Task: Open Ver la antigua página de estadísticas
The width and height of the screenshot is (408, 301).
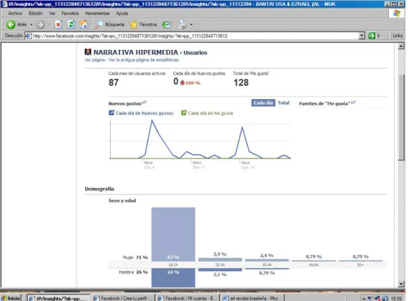Action: pyautogui.click(x=144, y=60)
